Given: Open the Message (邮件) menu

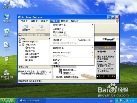Looking at the screenshot, I should (64, 21).
